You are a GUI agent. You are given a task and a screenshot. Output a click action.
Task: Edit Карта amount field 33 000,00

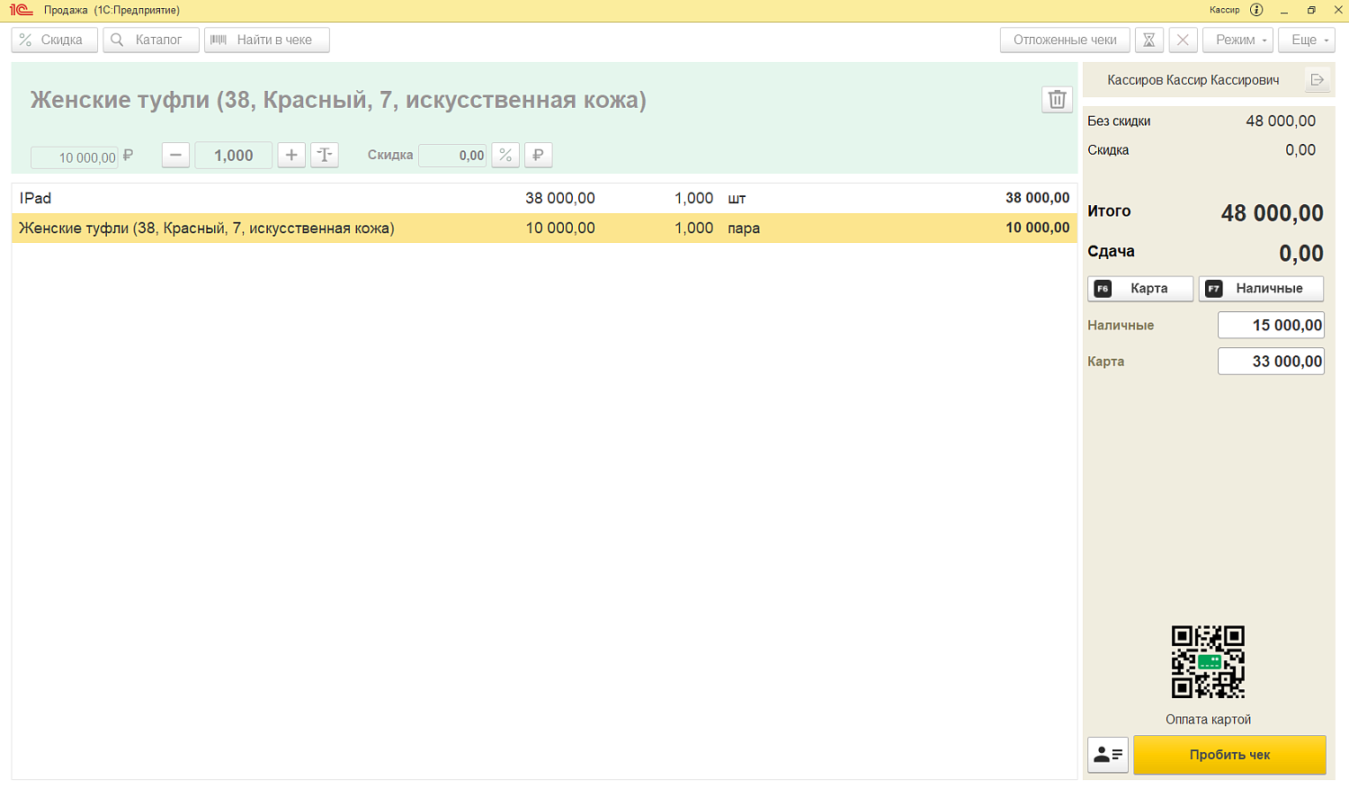pyautogui.click(x=1271, y=361)
